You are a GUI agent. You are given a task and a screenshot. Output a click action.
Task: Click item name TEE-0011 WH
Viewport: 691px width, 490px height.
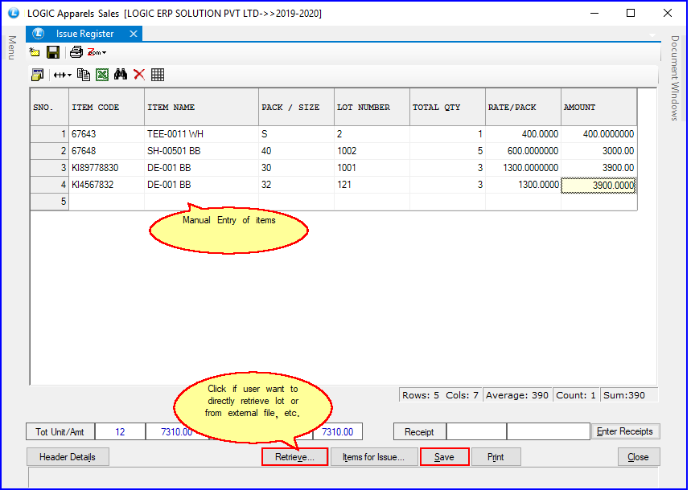tap(201, 134)
